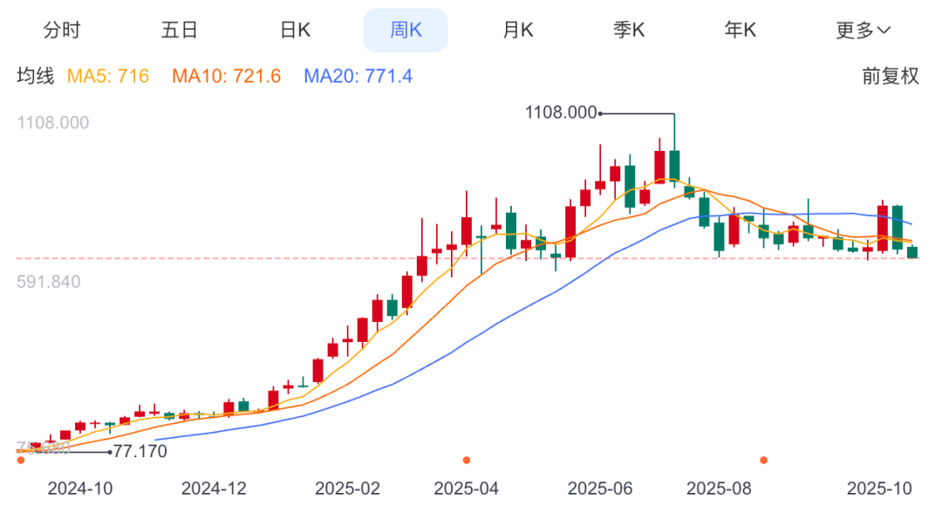Open the 前复权 price adjustment selector
The width and height of the screenshot is (942, 513).
891,76
